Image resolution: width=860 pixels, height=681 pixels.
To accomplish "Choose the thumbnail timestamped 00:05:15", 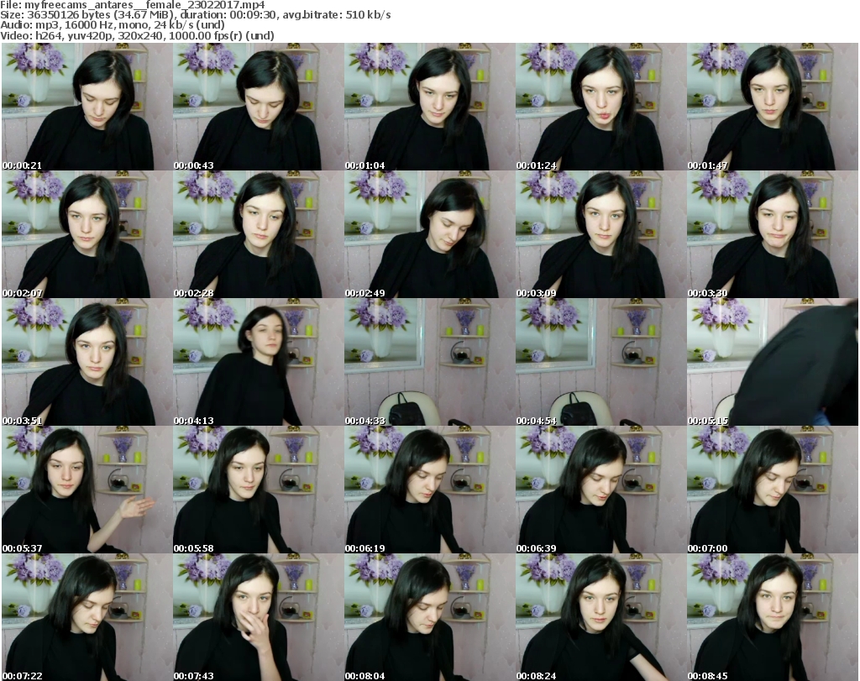I will pos(773,363).
